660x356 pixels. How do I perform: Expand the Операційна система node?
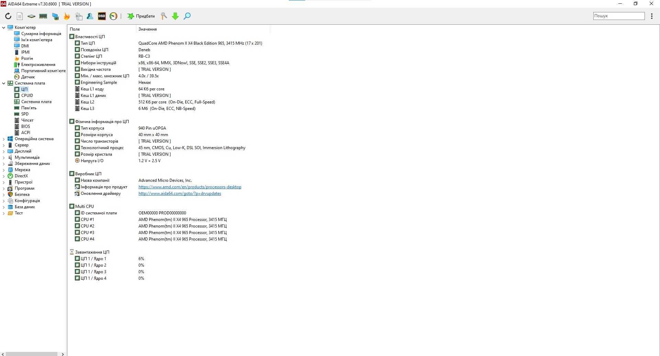coord(4,139)
